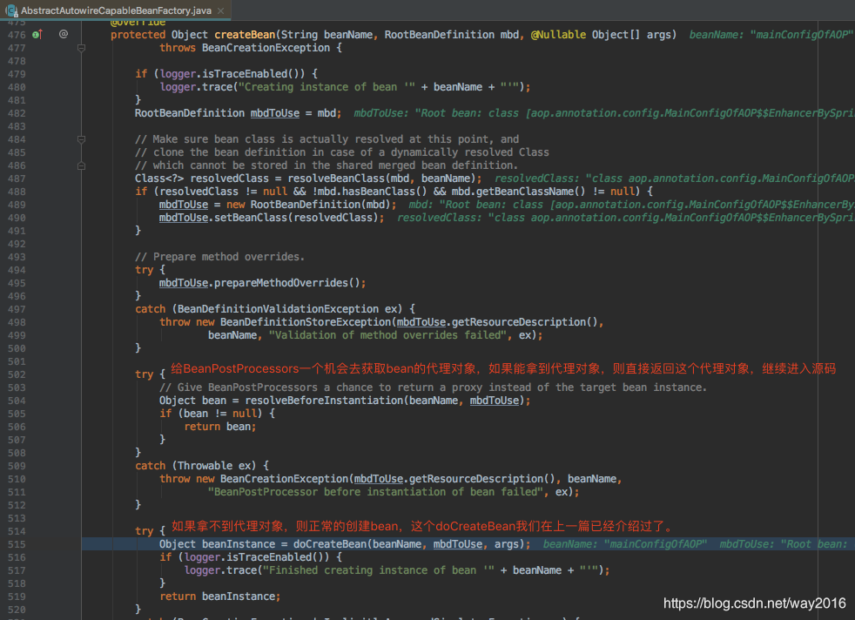Click the 'new RootBeanDefinition(mbd)' expression on line 489

(308, 205)
